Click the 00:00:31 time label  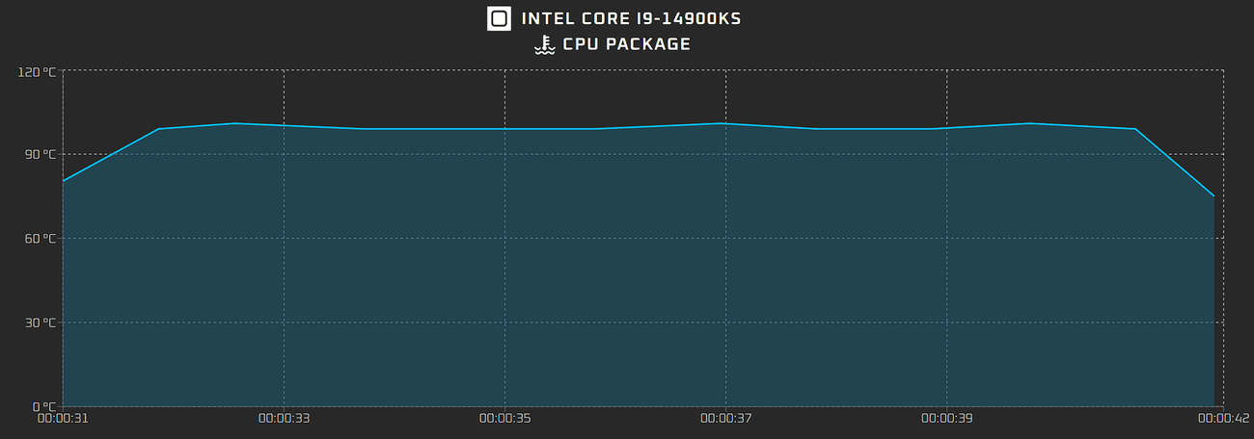pyautogui.click(x=63, y=419)
